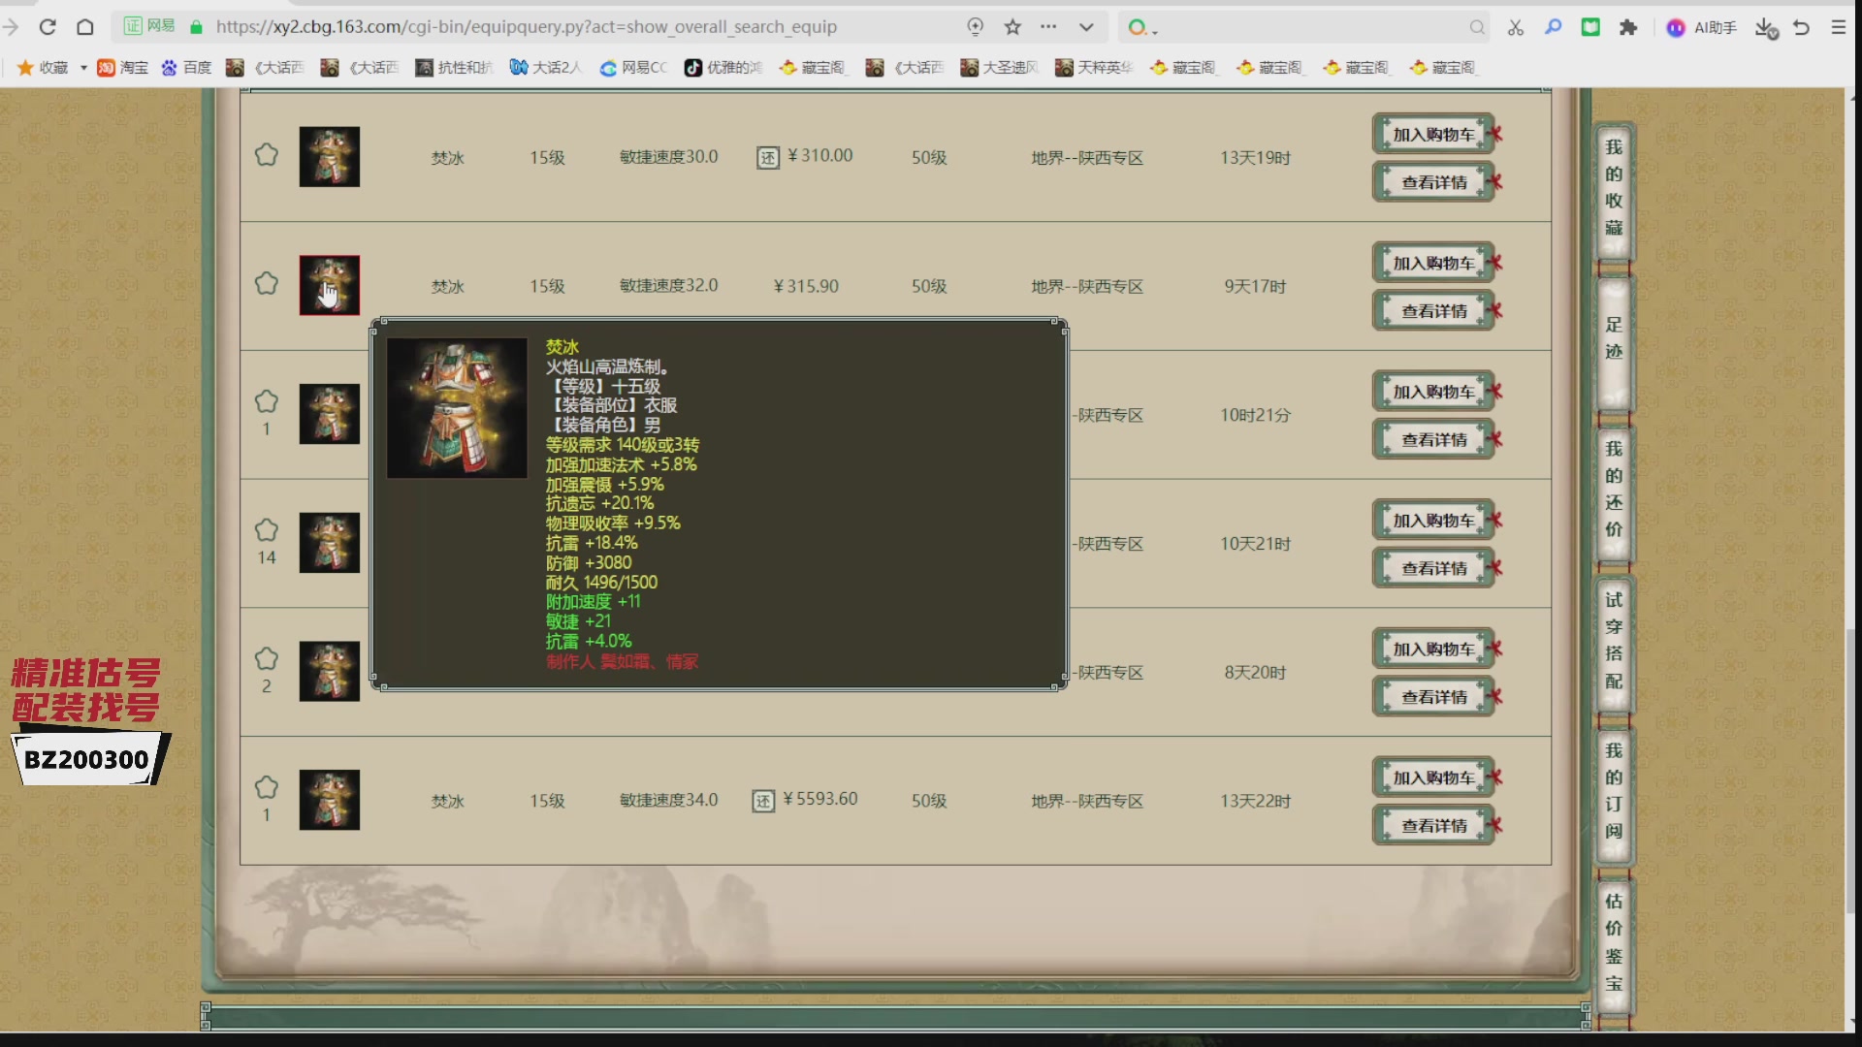Click the page vertical scrollbar thumb

click(1851, 771)
